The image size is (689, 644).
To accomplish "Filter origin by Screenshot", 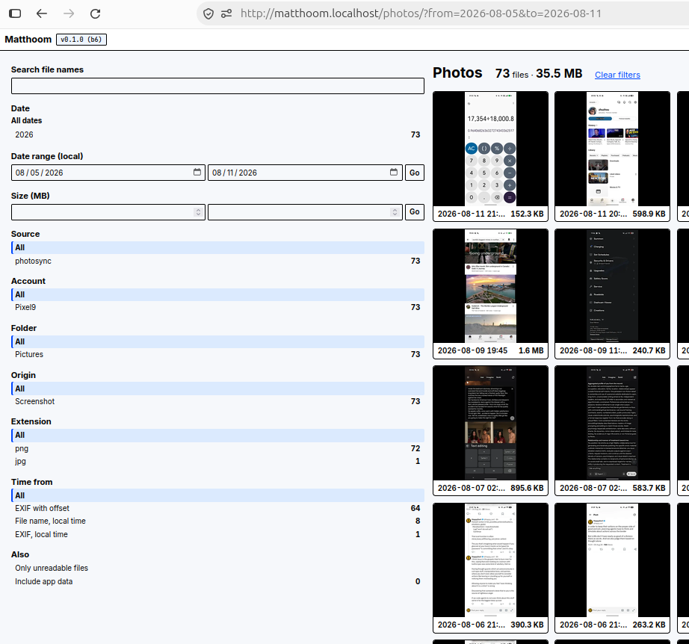I will 217,401.
